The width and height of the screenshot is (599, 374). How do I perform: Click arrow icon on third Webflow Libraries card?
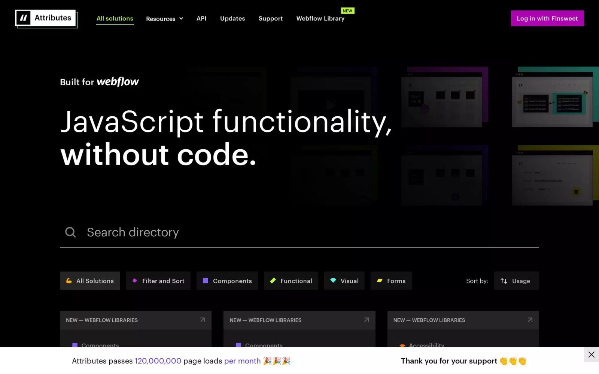coord(530,320)
